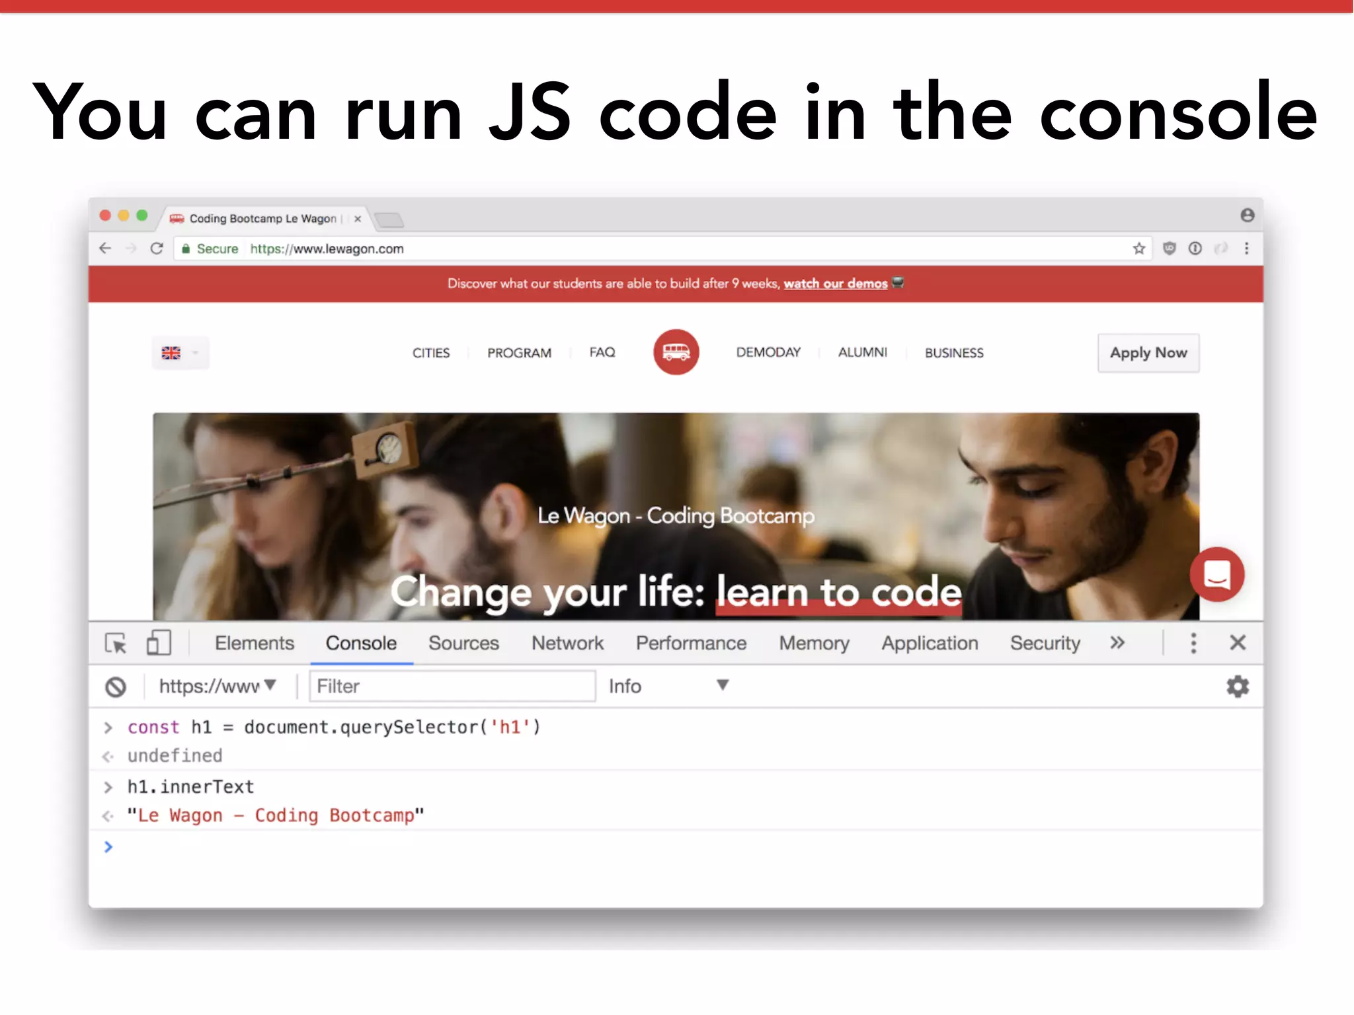Click the h1.innerText console entry

click(190, 786)
